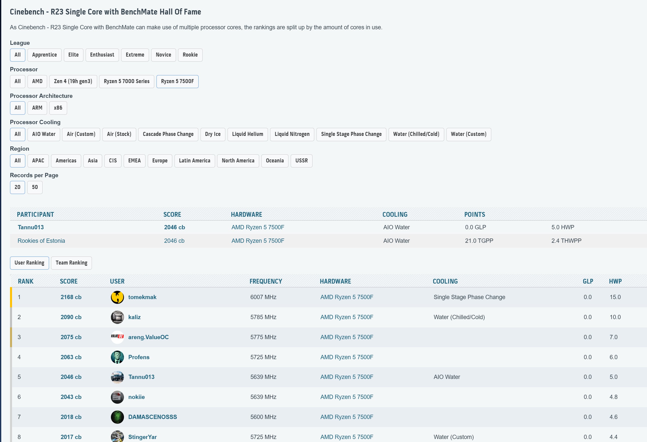
Task: Switch to the User Ranking tab
Action: [30, 263]
